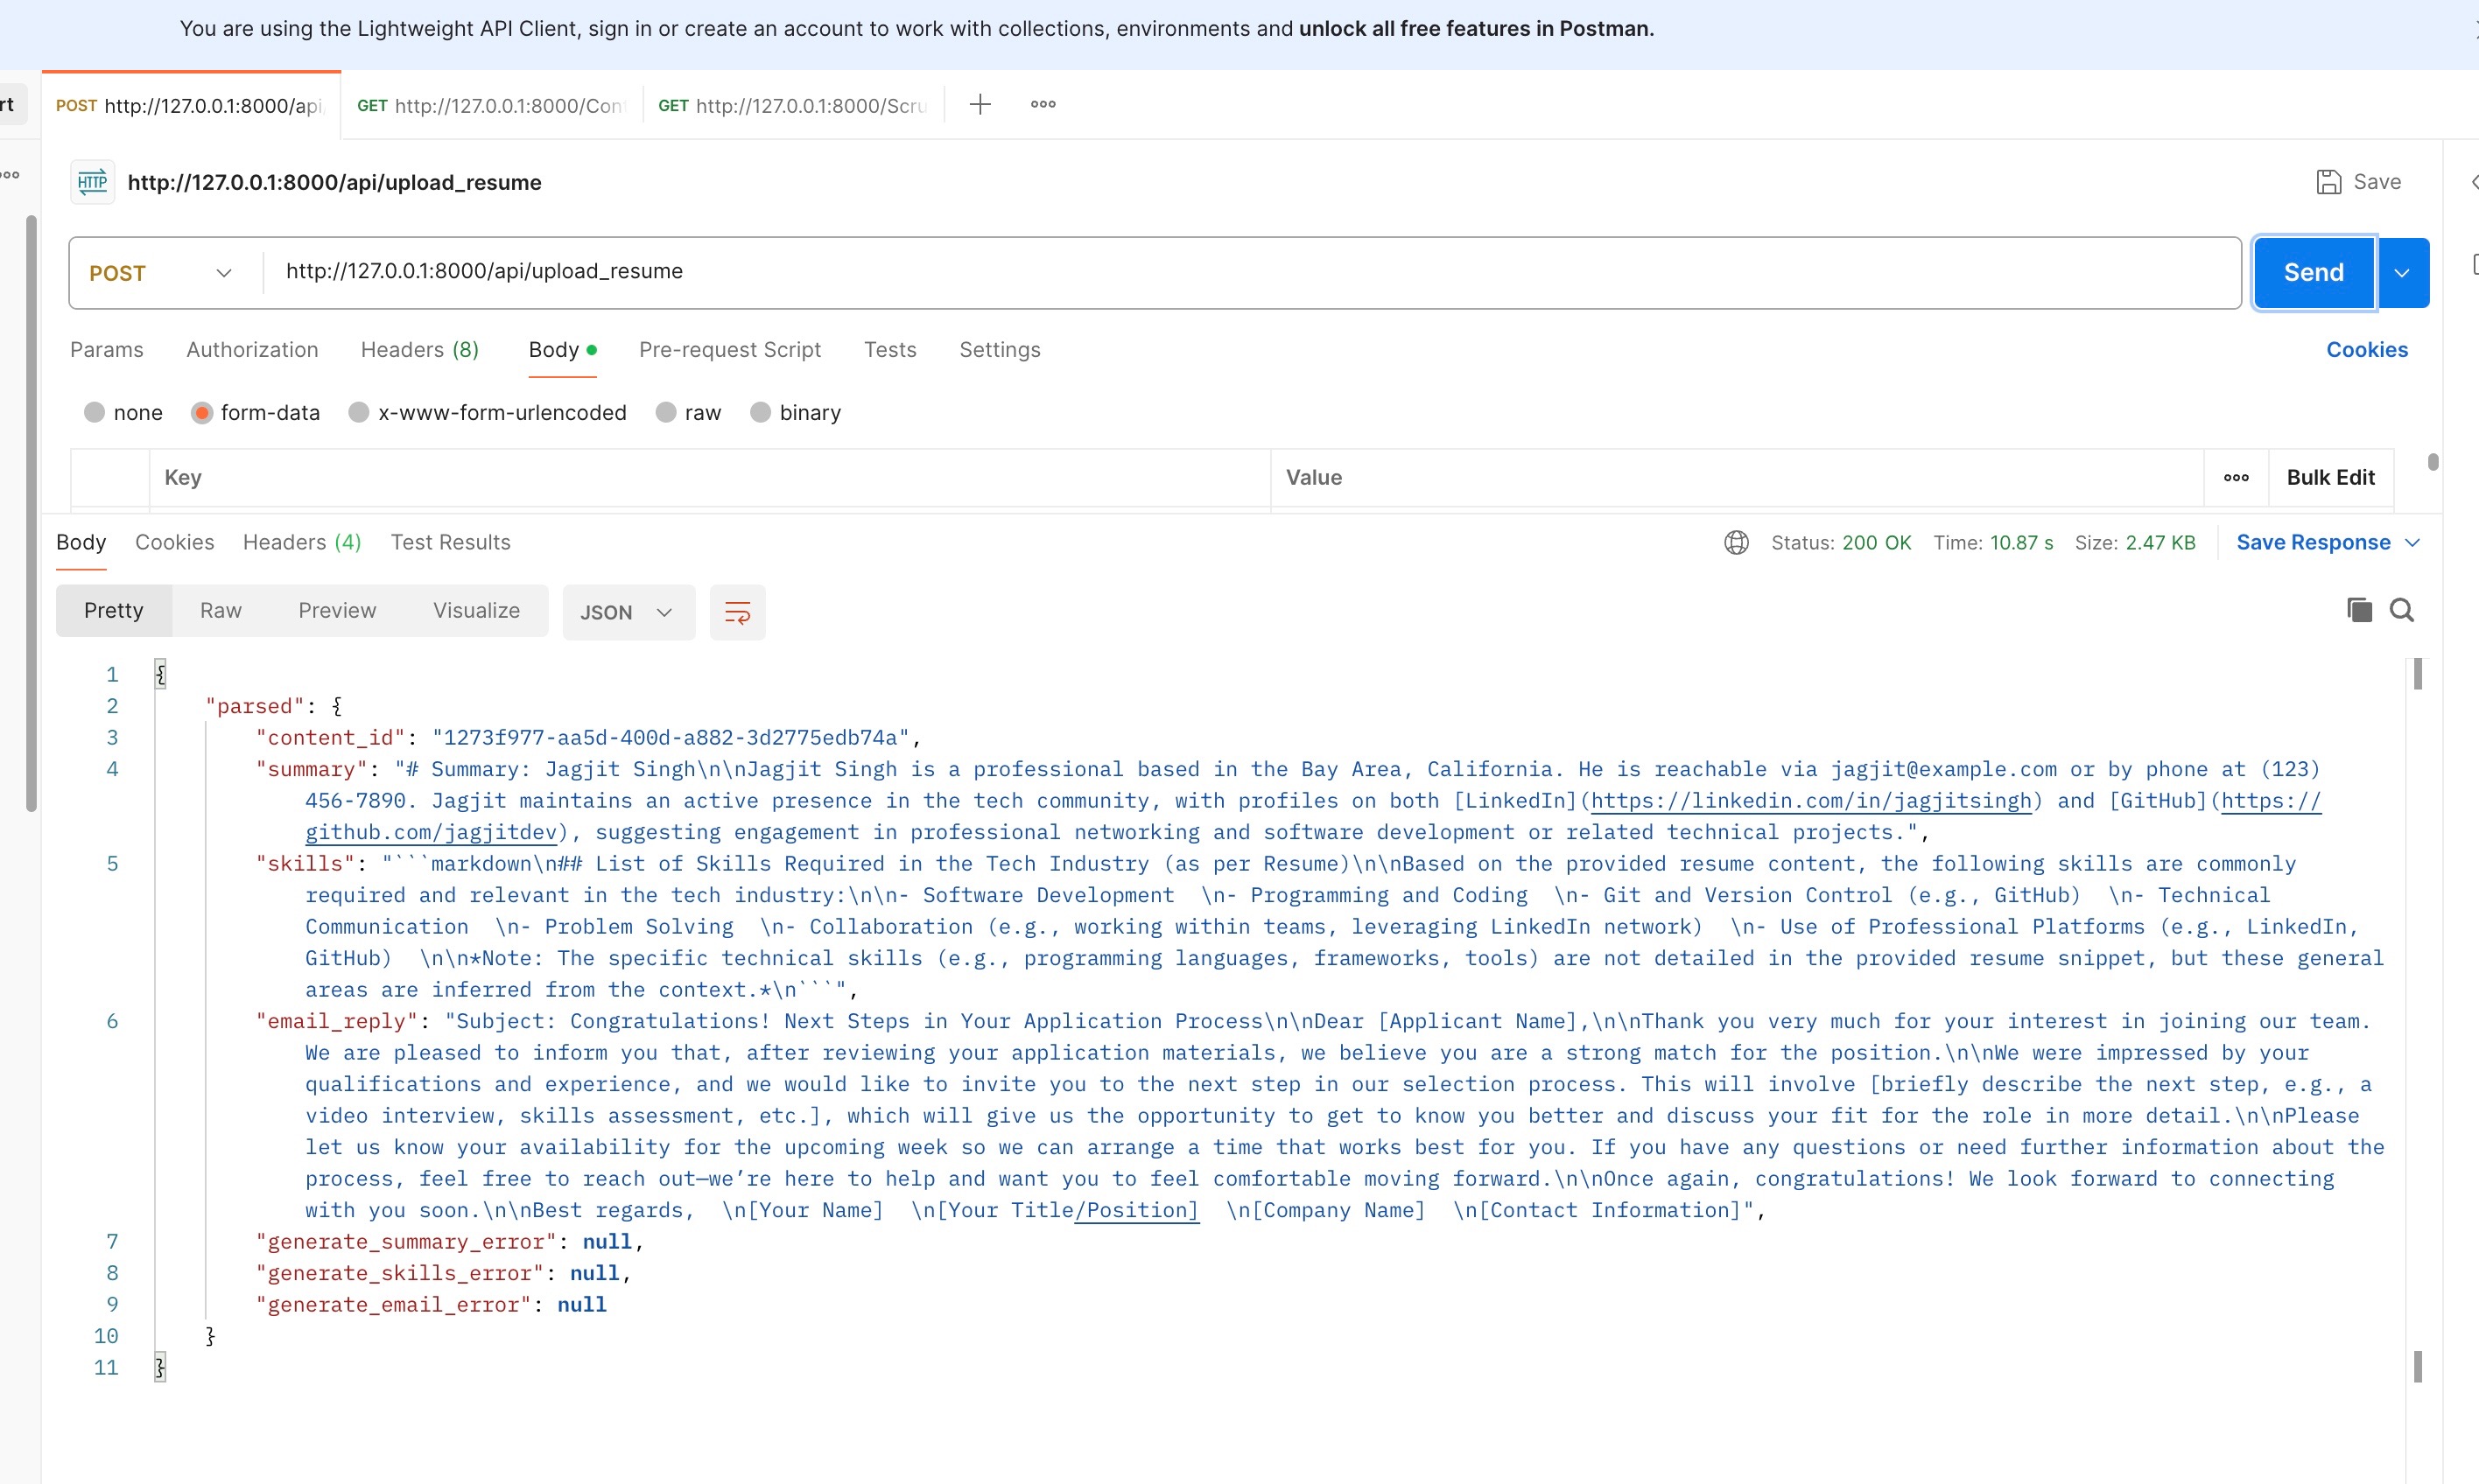2479x1484 pixels.
Task: Open column options three-dots beside Bulk Edit
Action: coord(2236,477)
